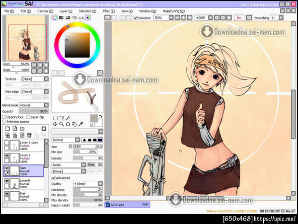
Task: Click the navigator preview thumbnail
Action: tap(25, 38)
